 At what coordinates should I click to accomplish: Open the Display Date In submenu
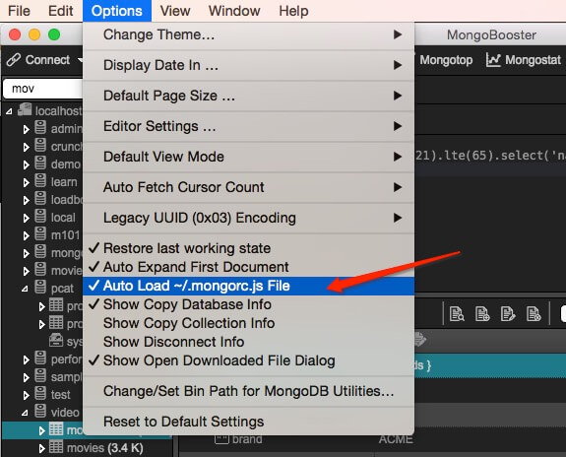pyautogui.click(x=248, y=65)
